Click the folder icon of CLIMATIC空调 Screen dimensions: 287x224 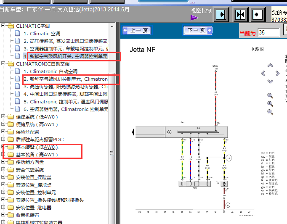[x=11, y=26]
